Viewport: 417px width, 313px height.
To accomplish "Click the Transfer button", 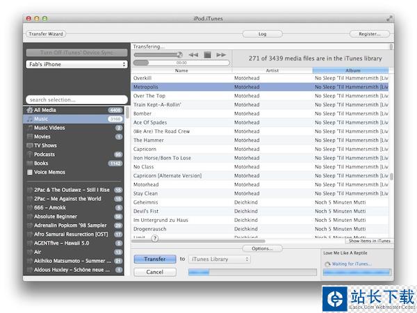I will tap(155, 259).
